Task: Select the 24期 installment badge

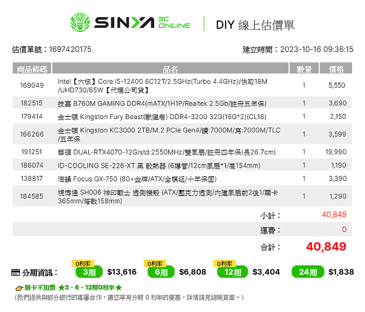Action: tap(308, 272)
